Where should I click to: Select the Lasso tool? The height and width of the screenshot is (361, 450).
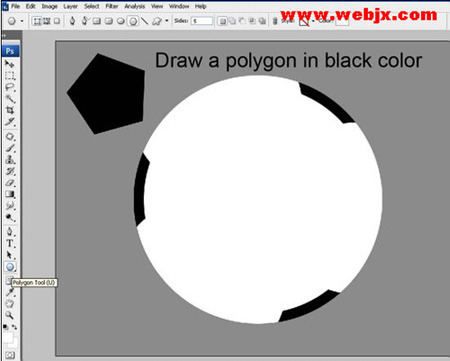(x=10, y=87)
